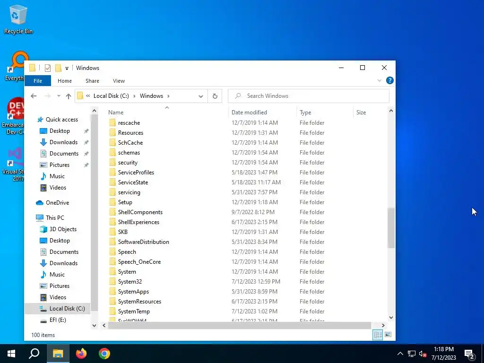Select Quick access in navigation pane
Viewport: 484px width, 363px height.
click(62, 120)
